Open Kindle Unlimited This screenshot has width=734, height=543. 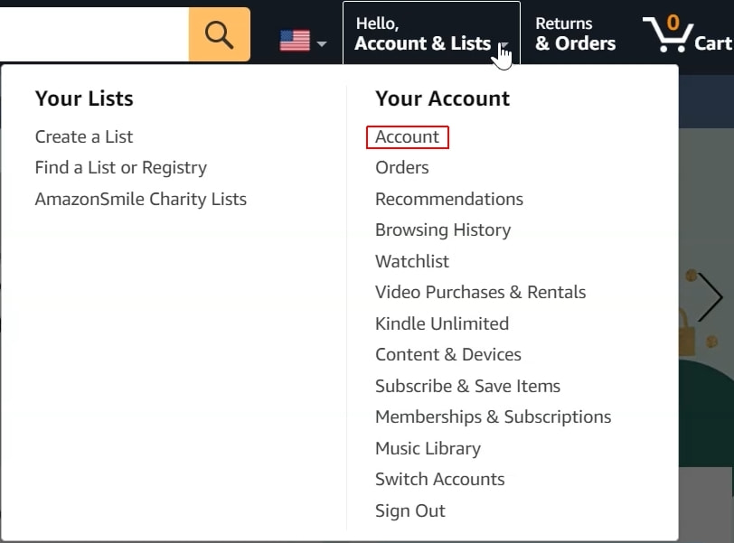[x=442, y=323]
